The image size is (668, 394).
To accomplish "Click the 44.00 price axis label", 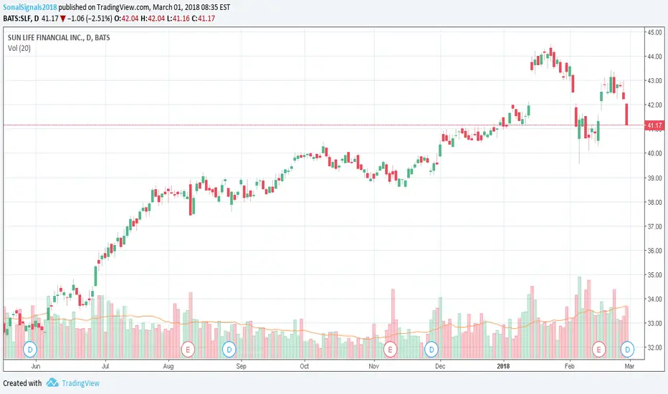I will tap(655, 57).
